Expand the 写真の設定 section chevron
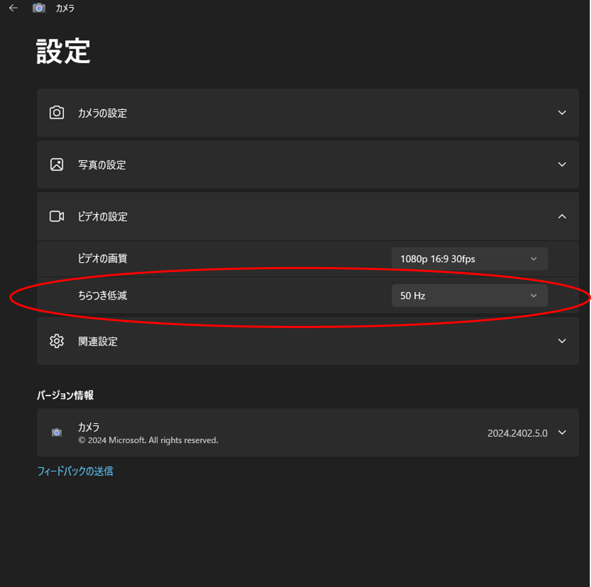The width and height of the screenshot is (591, 587). click(x=562, y=164)
